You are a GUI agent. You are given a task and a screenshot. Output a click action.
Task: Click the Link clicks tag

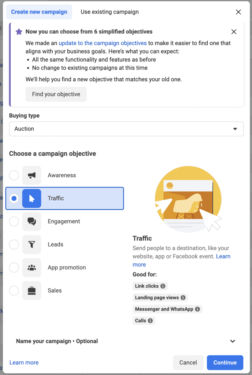click(150, 286)
